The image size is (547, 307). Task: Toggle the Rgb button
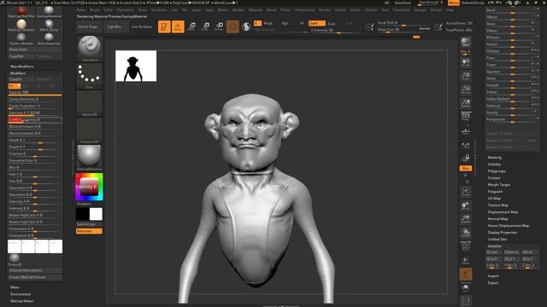click(x=285, y=23)
